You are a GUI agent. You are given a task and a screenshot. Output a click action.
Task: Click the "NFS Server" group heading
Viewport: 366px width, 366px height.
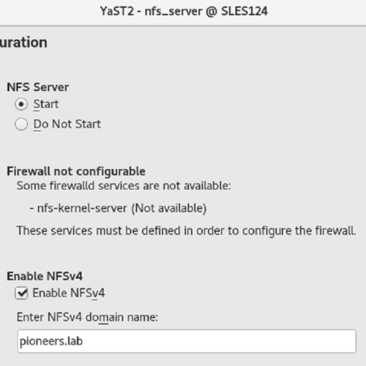point(38,87)
